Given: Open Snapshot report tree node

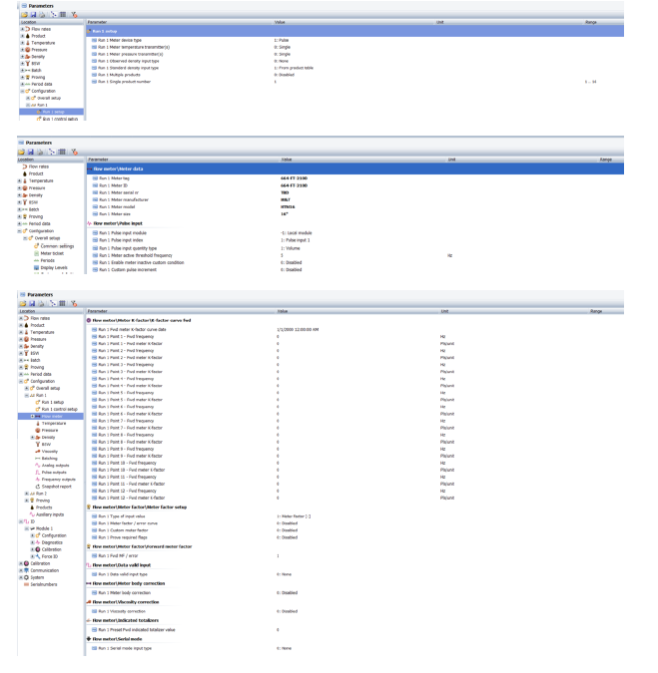Looking at the screenshot, I should pyautogui.click(x=56, y=487).
